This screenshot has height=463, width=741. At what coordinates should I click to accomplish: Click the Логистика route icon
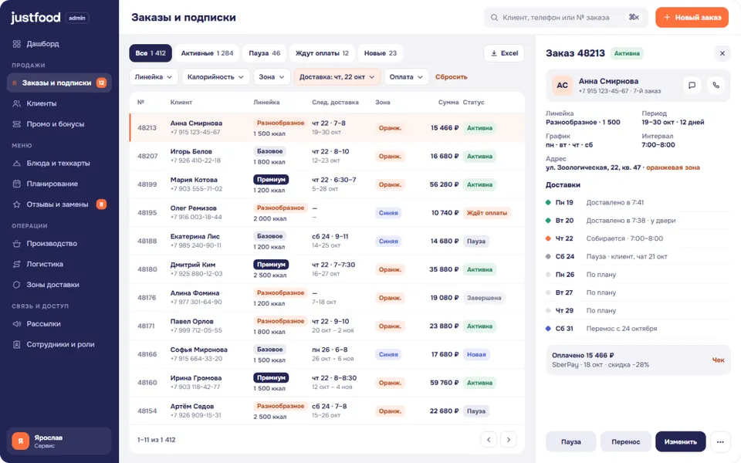point(16,264)
